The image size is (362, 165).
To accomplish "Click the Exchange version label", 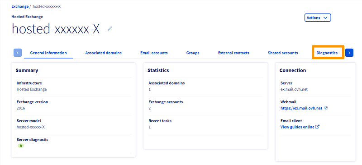I will [x=32, y=102].
